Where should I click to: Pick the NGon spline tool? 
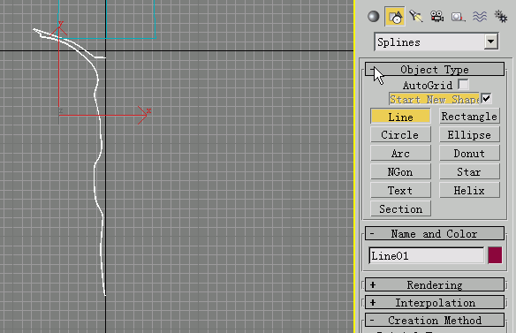click(x=400, y=171)
